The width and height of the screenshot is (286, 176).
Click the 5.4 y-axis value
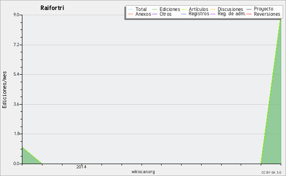pos(16,74)
